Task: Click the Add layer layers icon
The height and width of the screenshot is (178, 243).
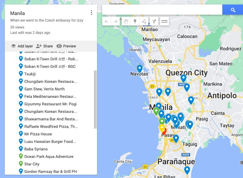Action: coord(14,46)
